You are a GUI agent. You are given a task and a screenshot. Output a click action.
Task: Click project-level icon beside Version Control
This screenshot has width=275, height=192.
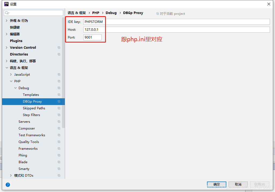pos(59,48)
